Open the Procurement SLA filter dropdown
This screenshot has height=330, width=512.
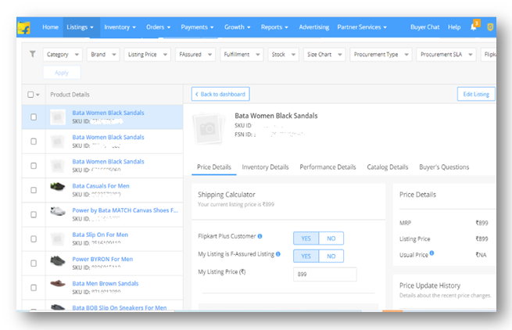coord(446,54)
